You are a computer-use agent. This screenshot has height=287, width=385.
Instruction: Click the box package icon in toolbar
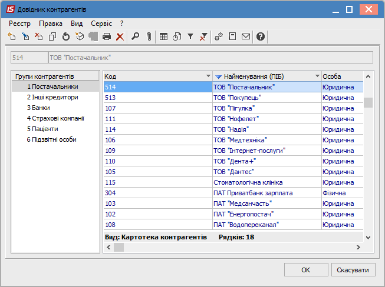click(80, 36)
